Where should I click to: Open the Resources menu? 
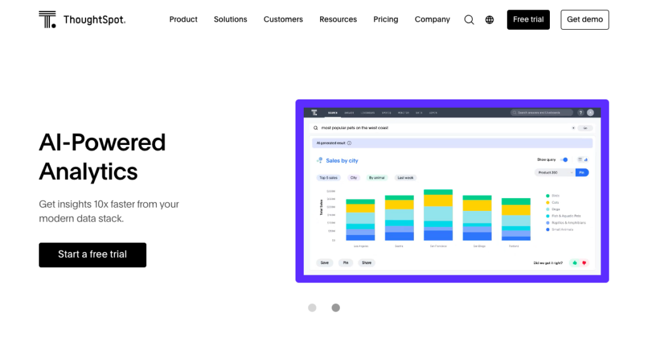point(338,20)
